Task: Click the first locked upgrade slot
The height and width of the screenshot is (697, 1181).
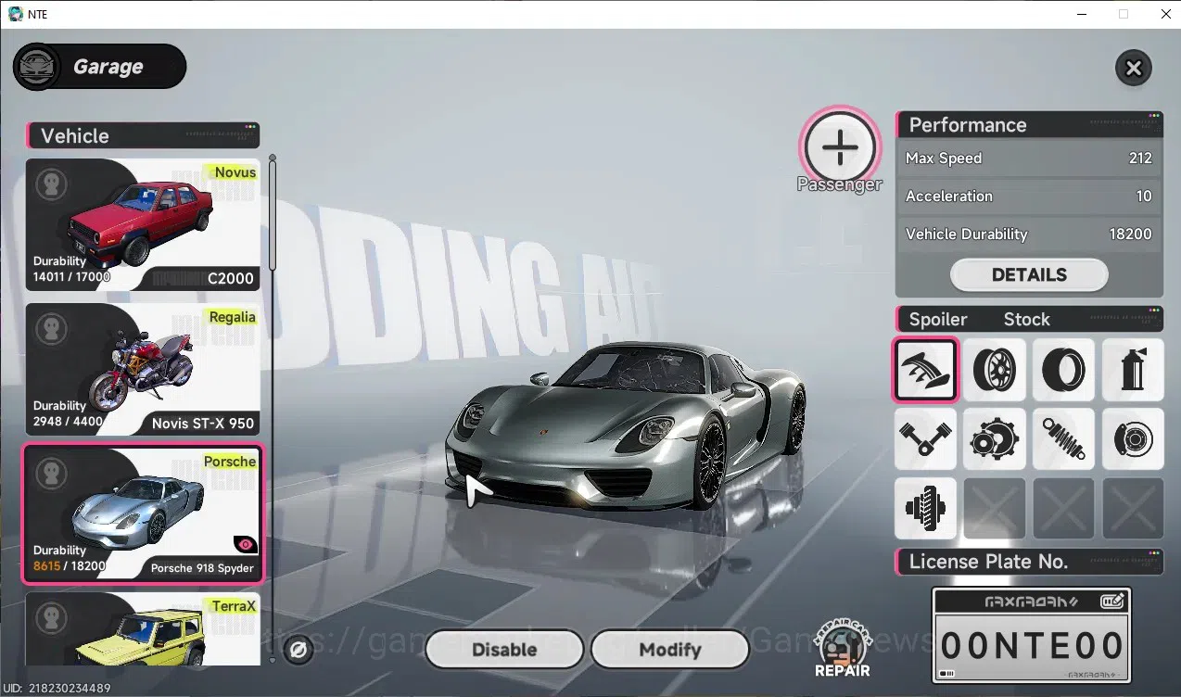Action: 994,508
